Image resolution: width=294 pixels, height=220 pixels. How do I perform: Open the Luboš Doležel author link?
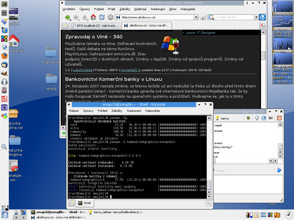coord(82,70)
